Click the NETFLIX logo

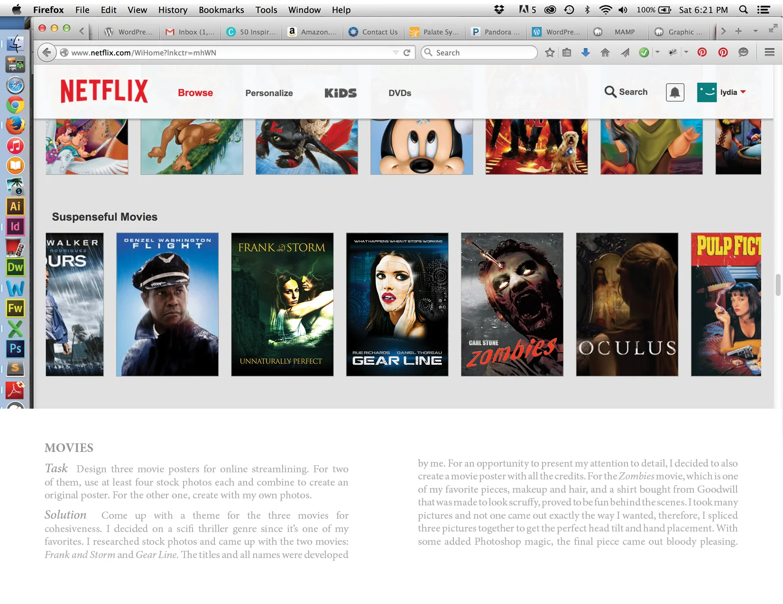point(104,91)
